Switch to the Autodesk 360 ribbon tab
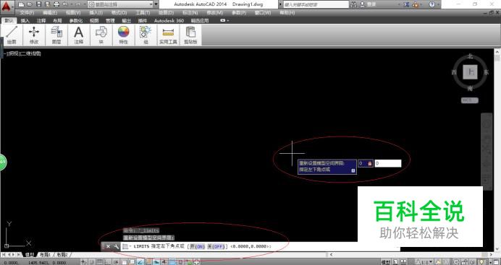 click(x=169, y=20)
